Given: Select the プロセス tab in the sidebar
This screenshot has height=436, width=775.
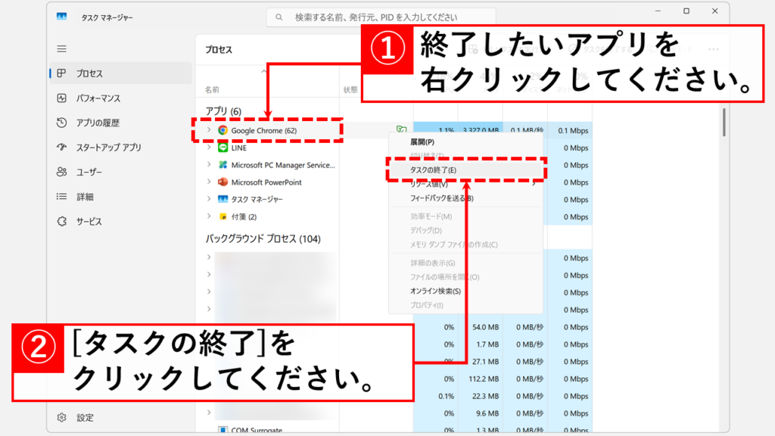Looking at the screenshot, I should pyautogui.click(x=89, y=73).
